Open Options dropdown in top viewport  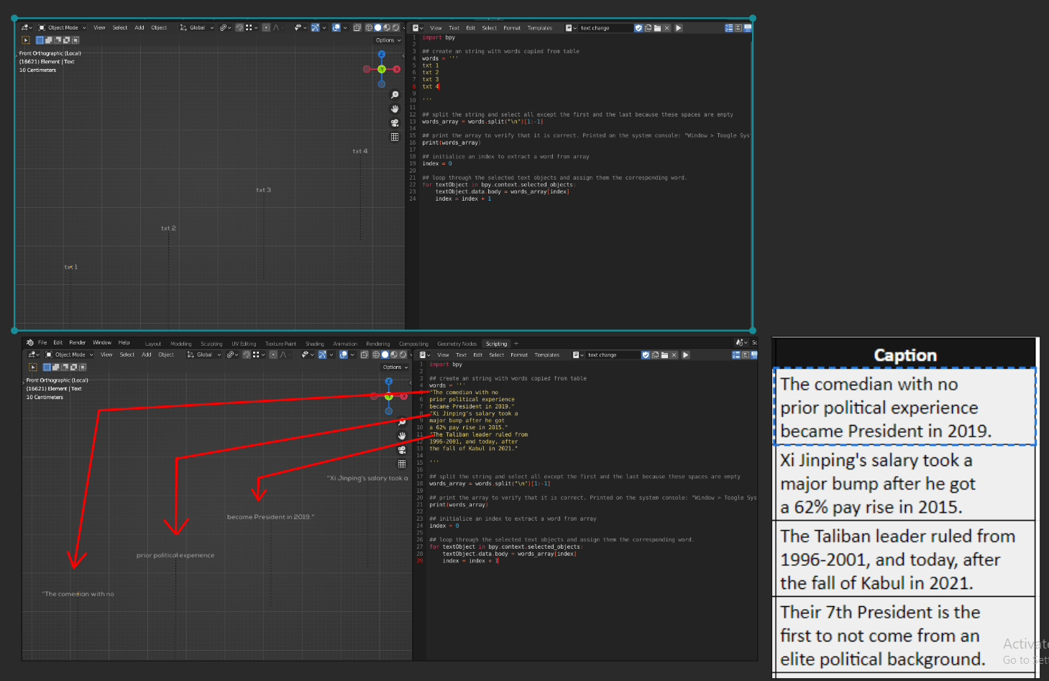pyautogui.click(x=388, y=40)
